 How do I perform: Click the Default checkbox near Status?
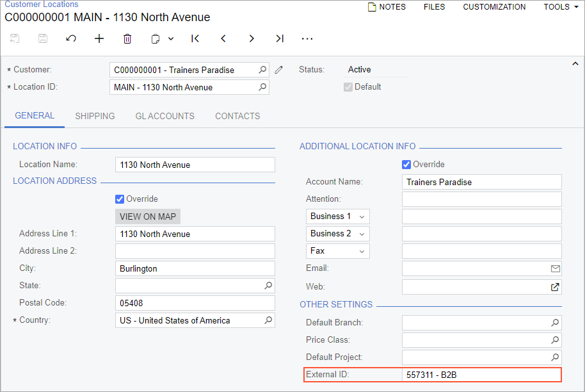click(x=348, y=87)
